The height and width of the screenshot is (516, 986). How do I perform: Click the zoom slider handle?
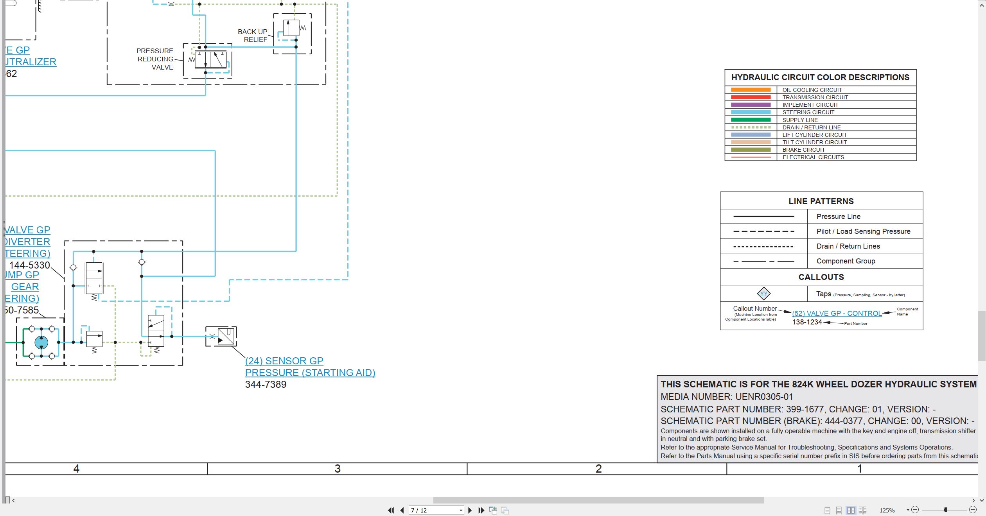[x=945, y=510]
